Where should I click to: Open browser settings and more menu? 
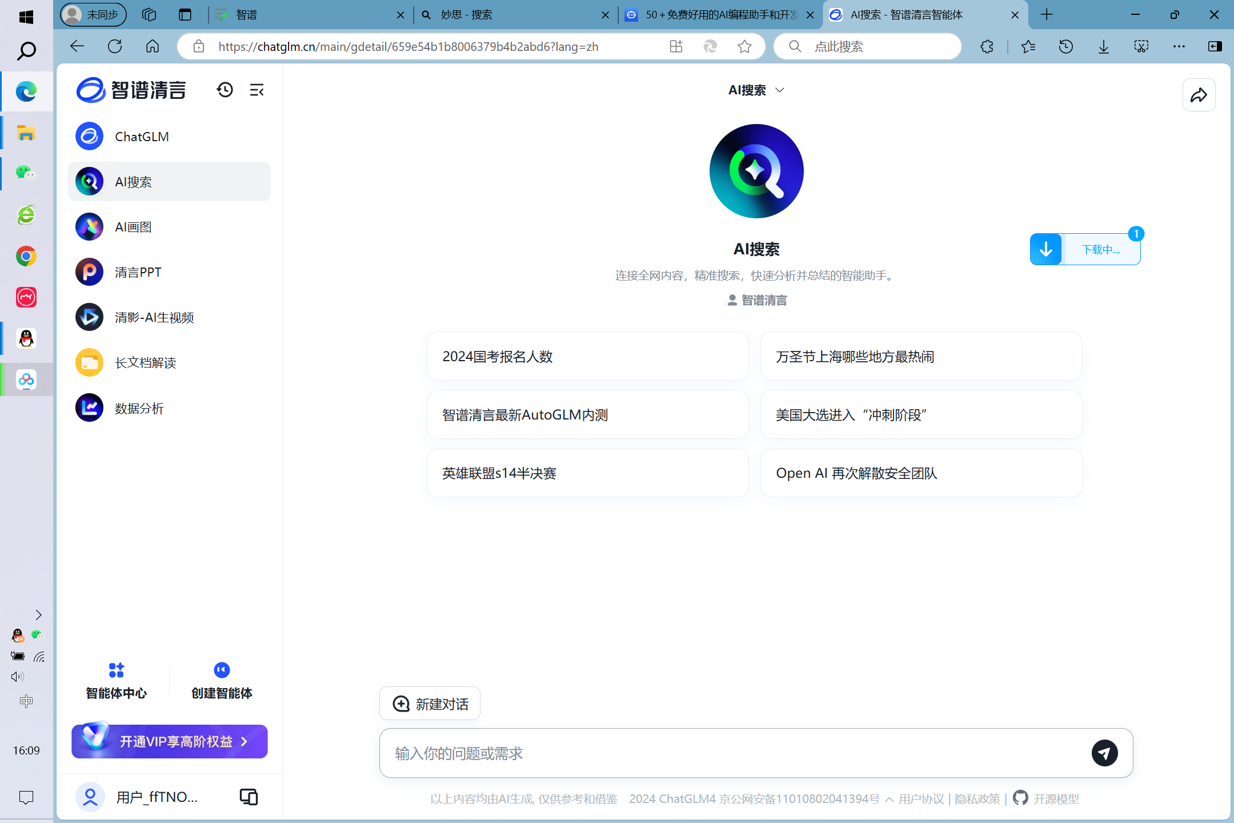click(1179, 46)
